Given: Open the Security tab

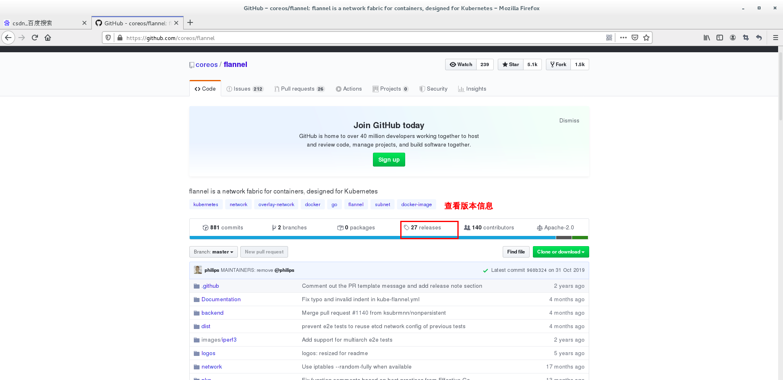Looking at the screenshot, I should 433,89.
